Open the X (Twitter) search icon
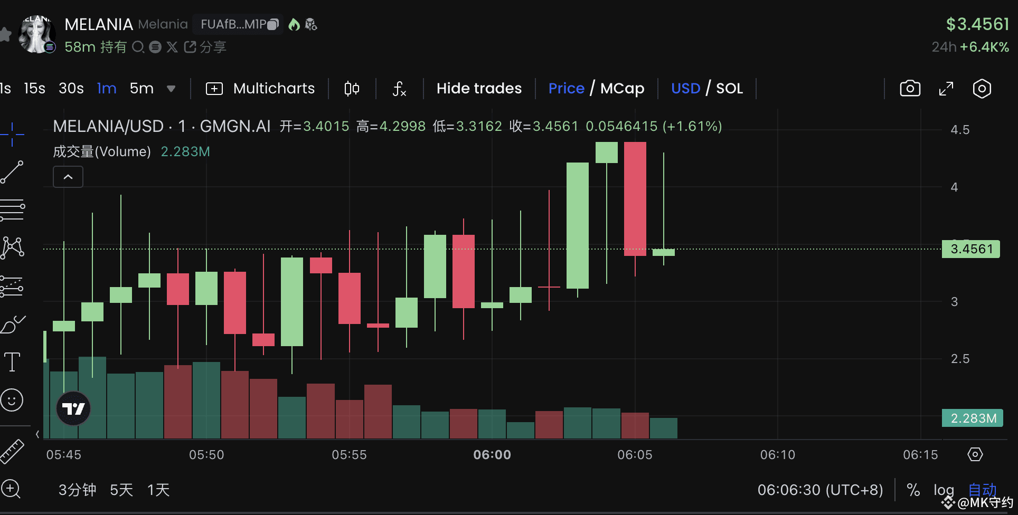 pos(172,47)
